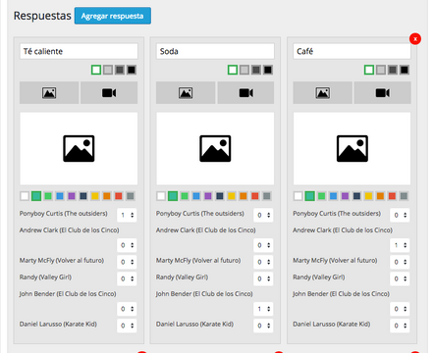Adjust Randy score stepper in Té caliente
The width and height of the screenshot is (434, 353).
pyautogui.click(x=127, y=278)
